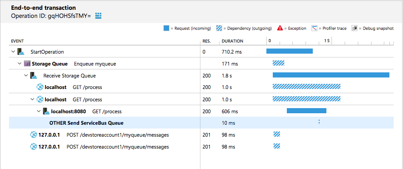Click the 606 ms duration value
Screen dimensions: 403x169
coord(229,112)
